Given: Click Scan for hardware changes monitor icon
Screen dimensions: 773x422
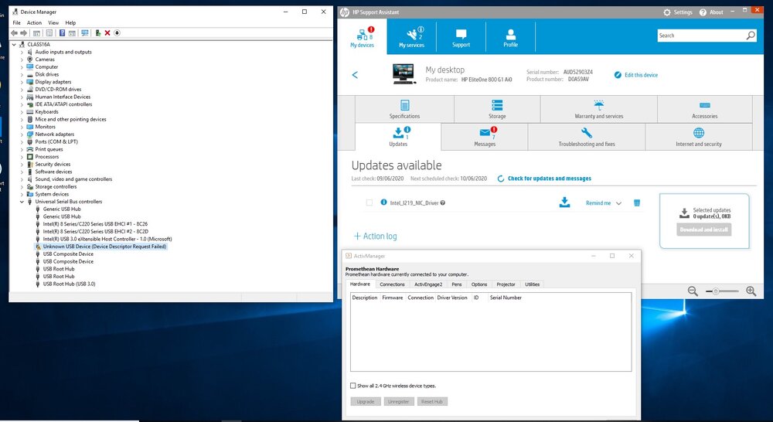Looking at the screenshot, I should 85,33.
